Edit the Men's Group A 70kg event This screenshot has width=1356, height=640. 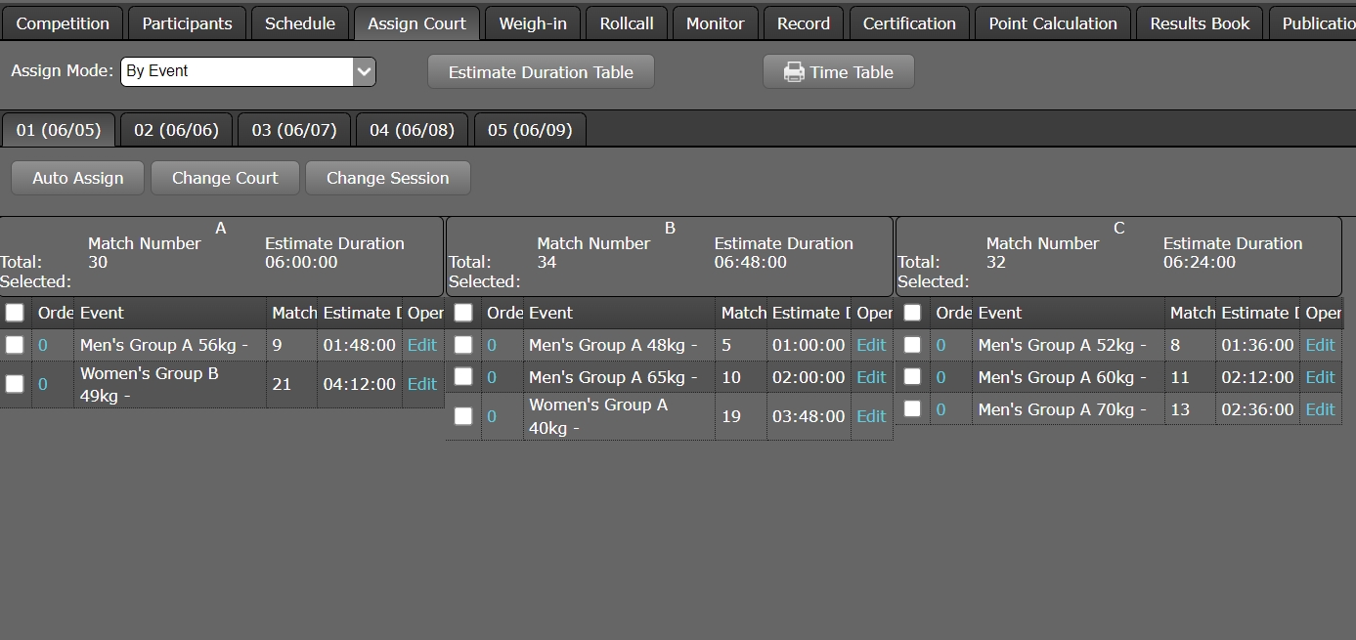(x=1320, y=409)
